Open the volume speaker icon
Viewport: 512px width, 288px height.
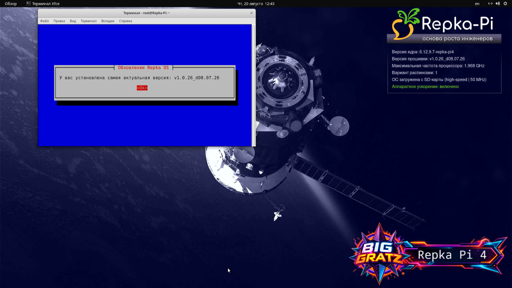click(x=497, y=3)
